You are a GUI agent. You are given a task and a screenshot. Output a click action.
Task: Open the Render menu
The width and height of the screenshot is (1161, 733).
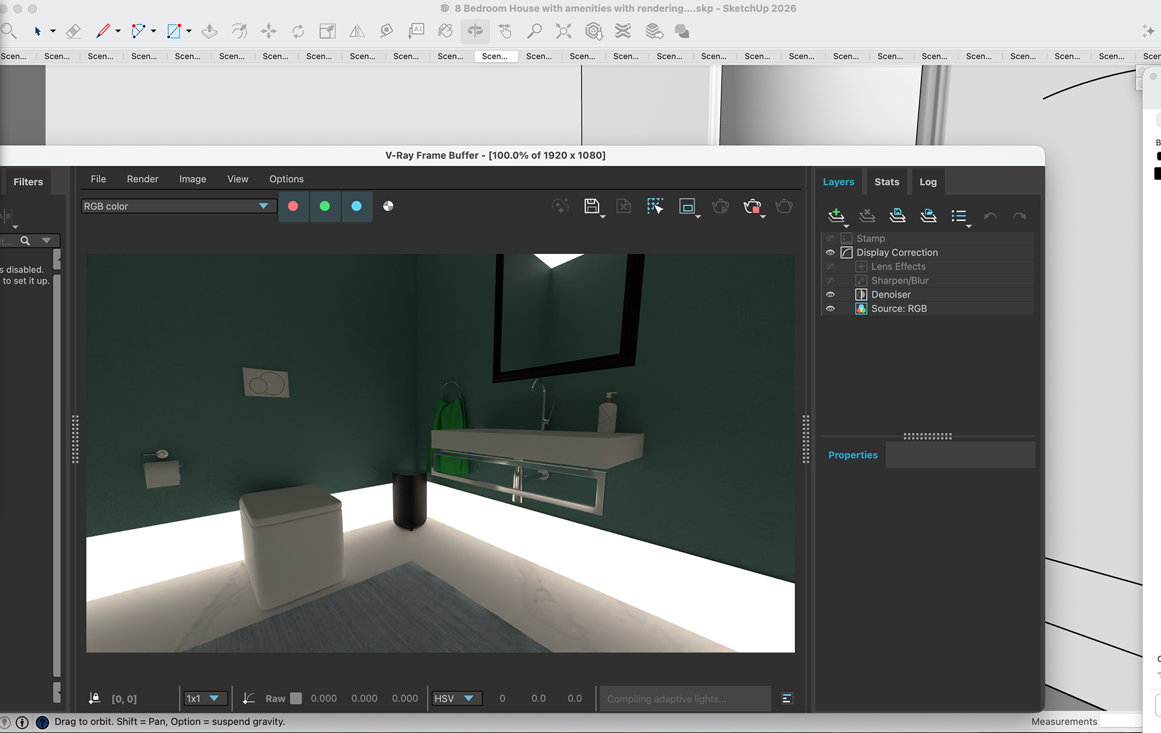pos(142,179)
